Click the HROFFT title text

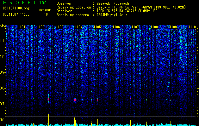pos(20,3)
